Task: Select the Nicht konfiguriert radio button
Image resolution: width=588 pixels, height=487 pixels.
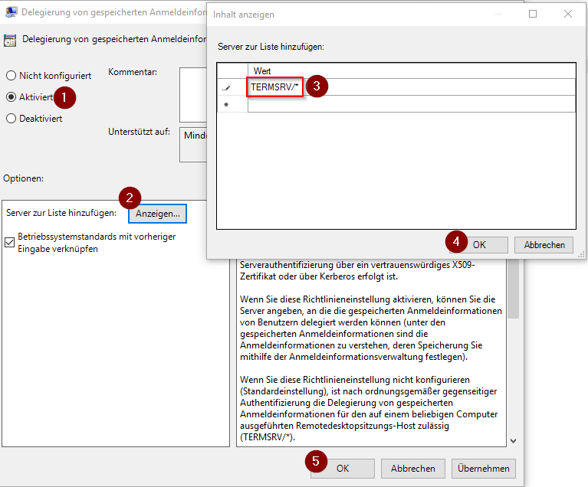Action: [x=11, y=76]
